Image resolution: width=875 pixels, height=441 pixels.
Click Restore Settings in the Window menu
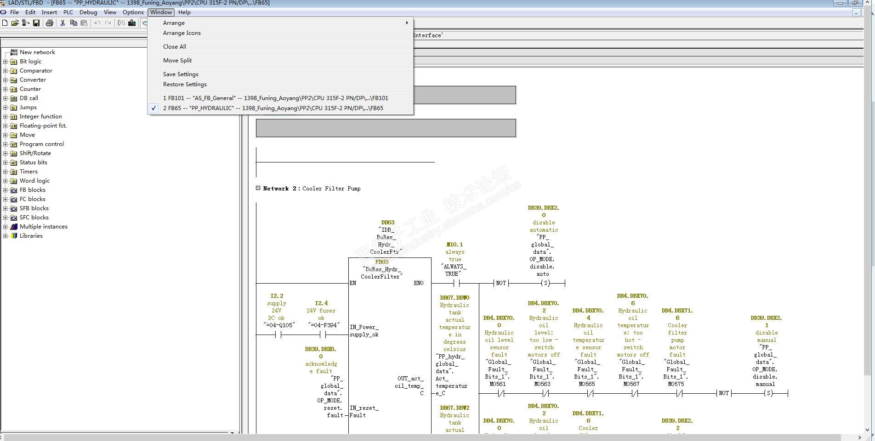pyautogui.click(x=280, y=84)
